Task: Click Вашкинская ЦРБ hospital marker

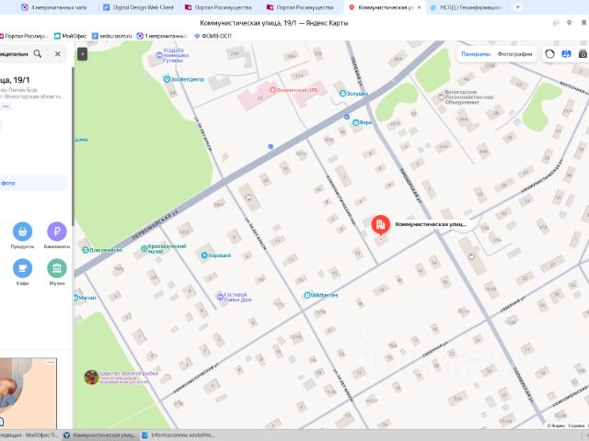Action: [x=273, y=90]
